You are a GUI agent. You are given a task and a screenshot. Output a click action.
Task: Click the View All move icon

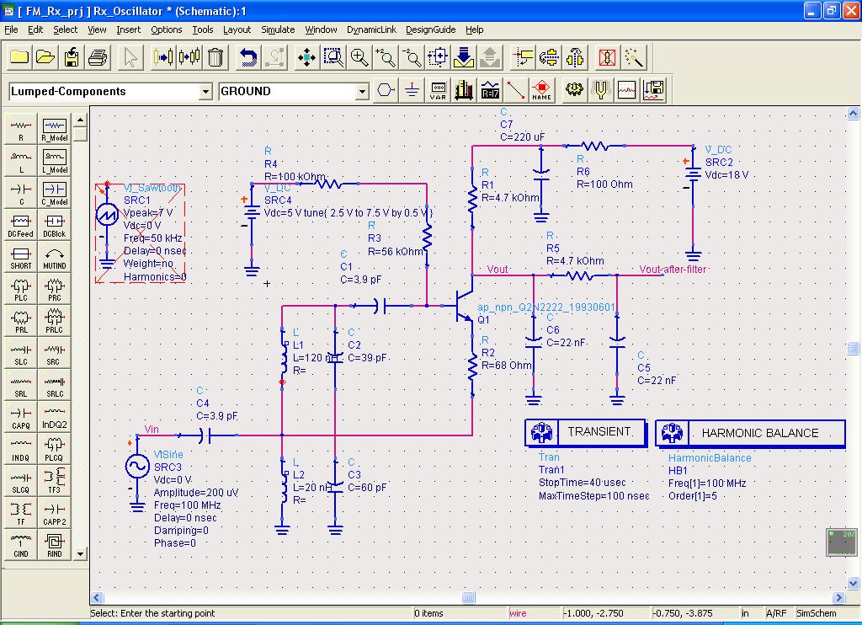point(306,57)
